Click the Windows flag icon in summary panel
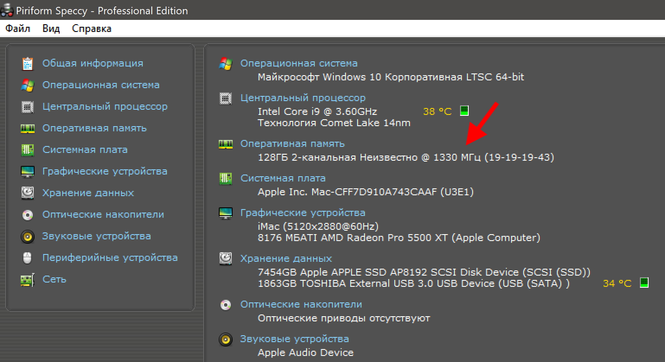Screen dimensions: 665x362 click(226, 64)
